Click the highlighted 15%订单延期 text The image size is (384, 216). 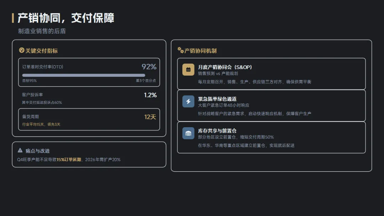[x=69, y=160]
